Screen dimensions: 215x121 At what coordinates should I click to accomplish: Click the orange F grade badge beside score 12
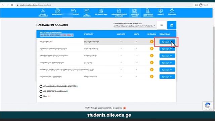(152, 55)
